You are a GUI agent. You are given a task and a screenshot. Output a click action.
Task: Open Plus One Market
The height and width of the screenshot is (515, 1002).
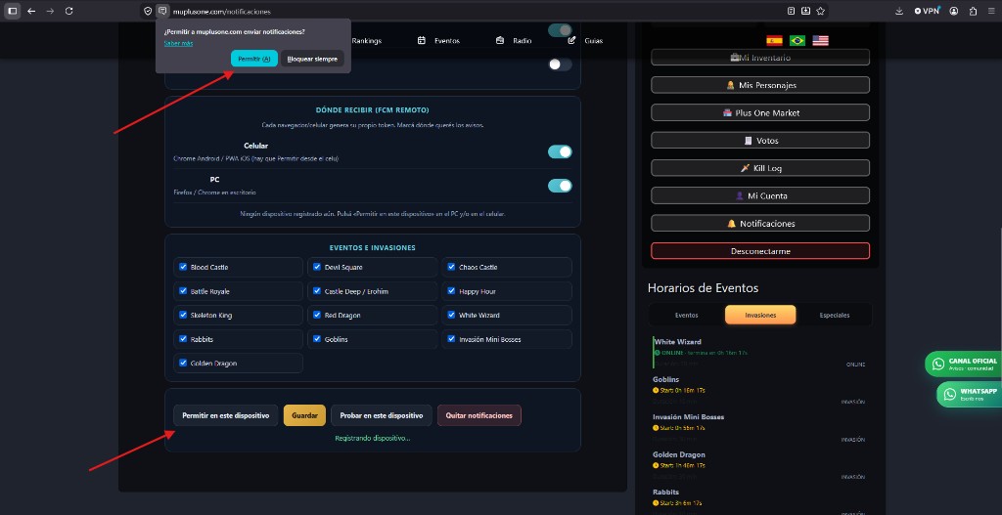(x=760, y=113)
